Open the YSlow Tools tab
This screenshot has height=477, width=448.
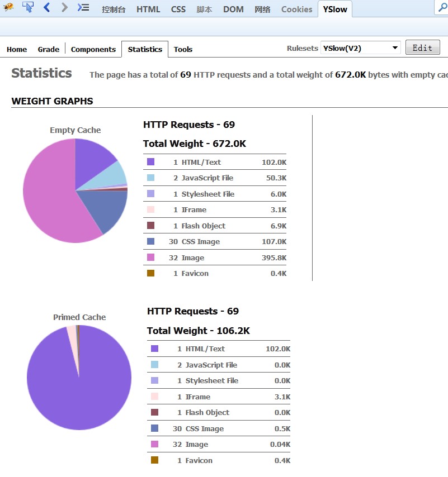point(183,50)
